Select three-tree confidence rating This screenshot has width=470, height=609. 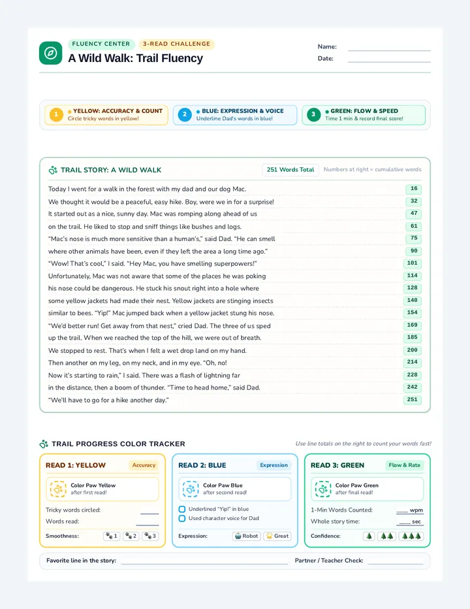click(411, 536)
